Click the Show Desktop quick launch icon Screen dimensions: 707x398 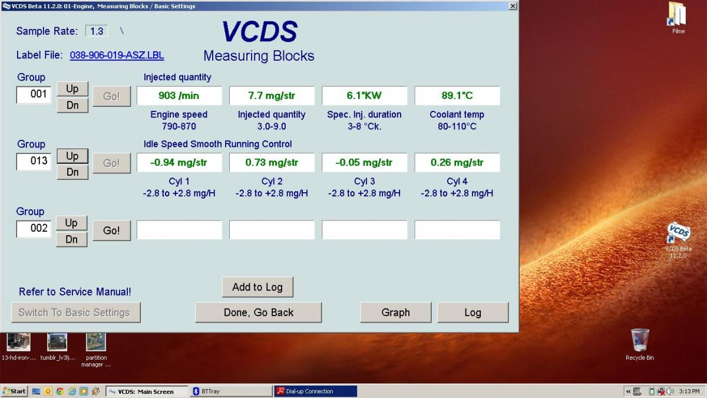36,391
